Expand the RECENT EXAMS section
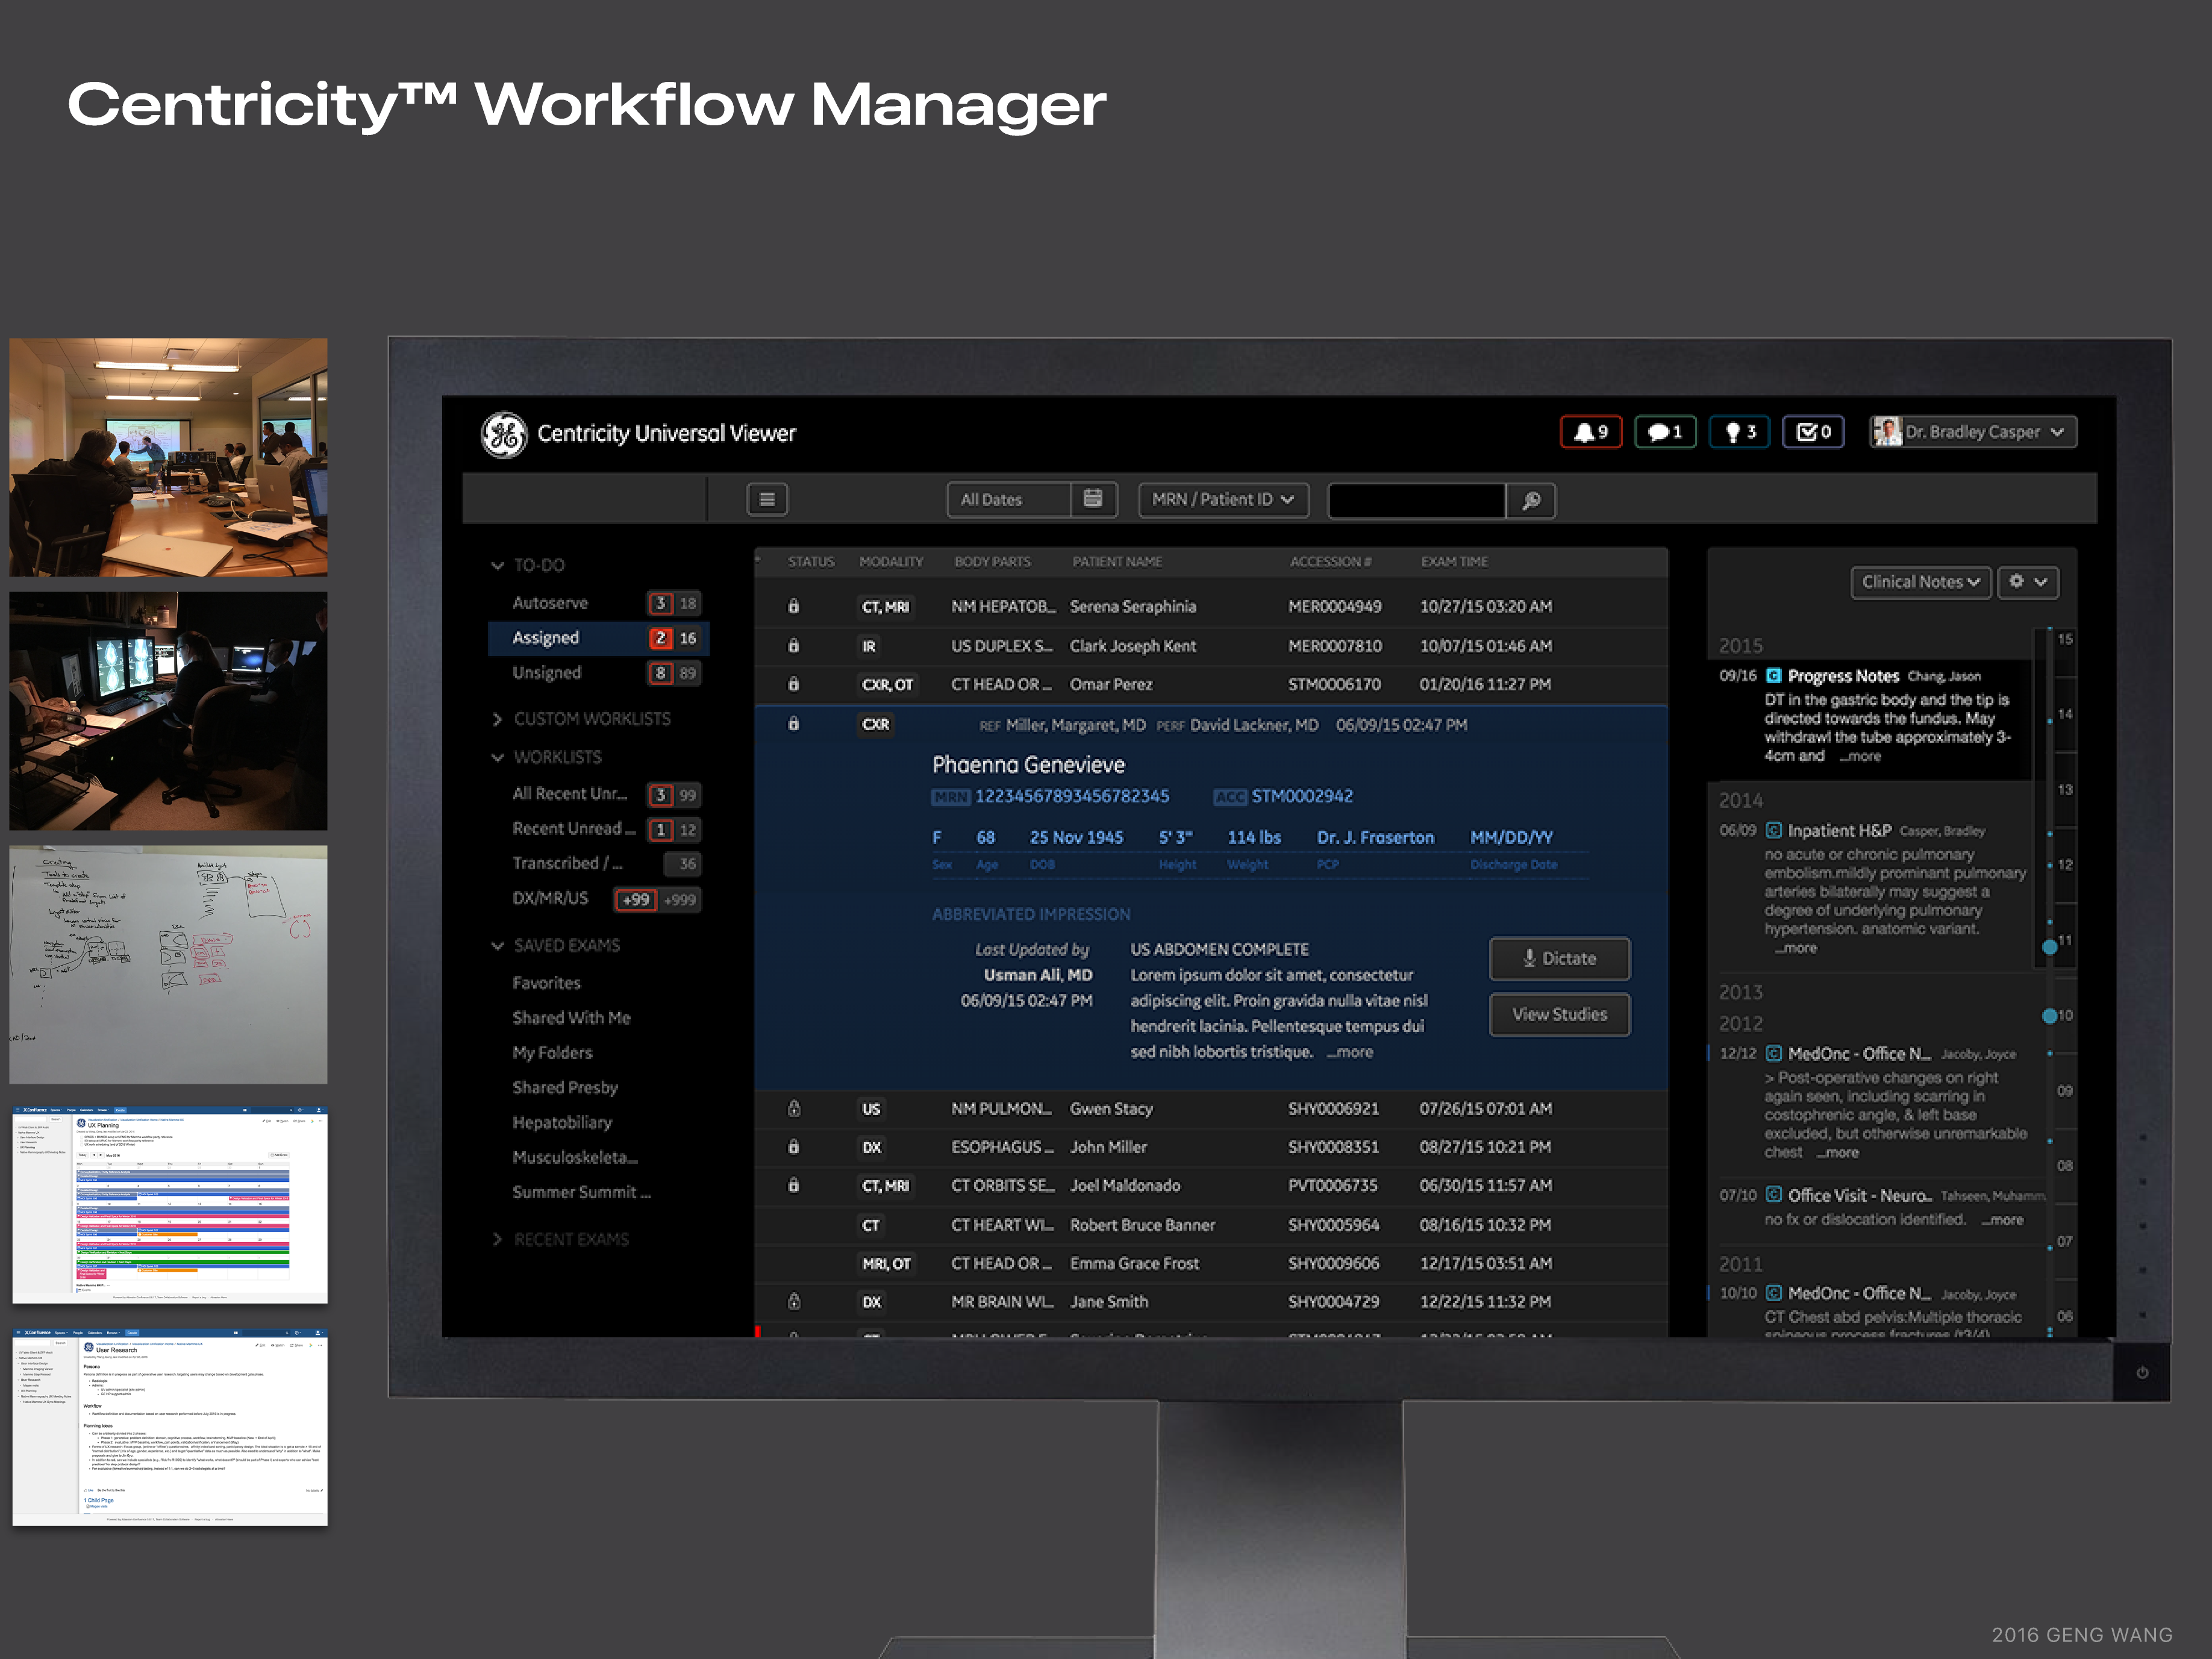 coord(497,1239)
